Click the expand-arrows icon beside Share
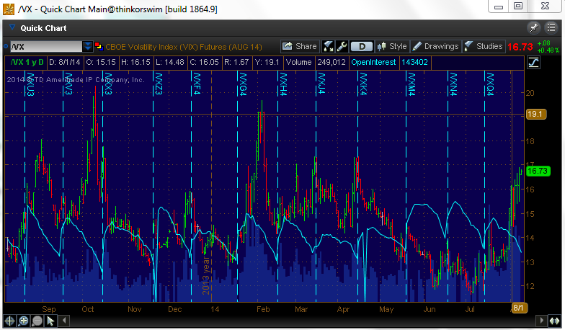 [328, 46]
